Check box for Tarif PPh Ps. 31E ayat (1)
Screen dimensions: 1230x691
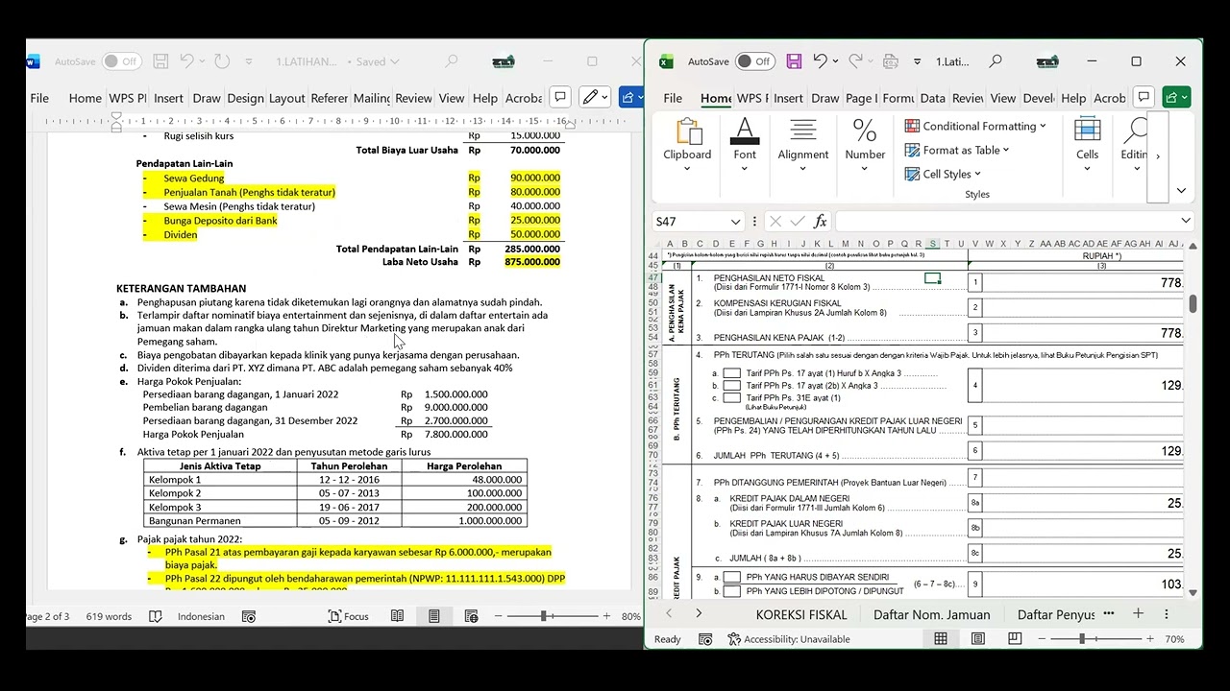tap(732, 397)
